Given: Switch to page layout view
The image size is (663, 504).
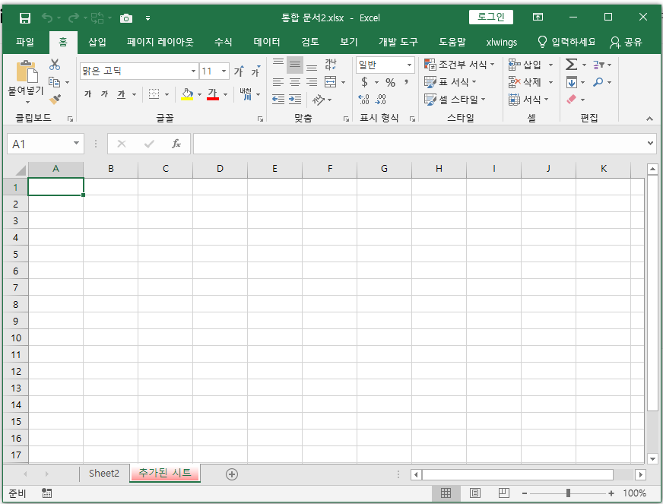Looking at the screenshot, I should (x=475, y=493).
